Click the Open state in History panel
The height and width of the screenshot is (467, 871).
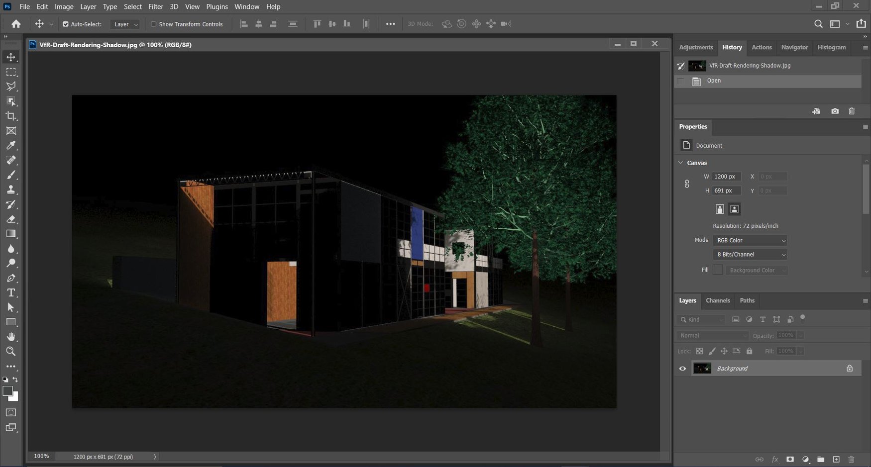[714, 81]
